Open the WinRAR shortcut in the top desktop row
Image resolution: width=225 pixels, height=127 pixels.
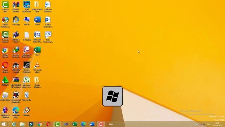[x=16, y=6]
